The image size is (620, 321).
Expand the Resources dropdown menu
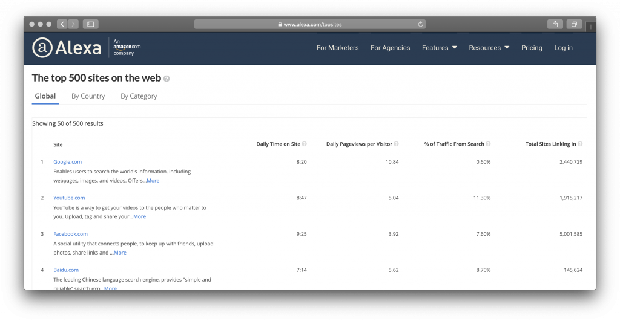489,48
